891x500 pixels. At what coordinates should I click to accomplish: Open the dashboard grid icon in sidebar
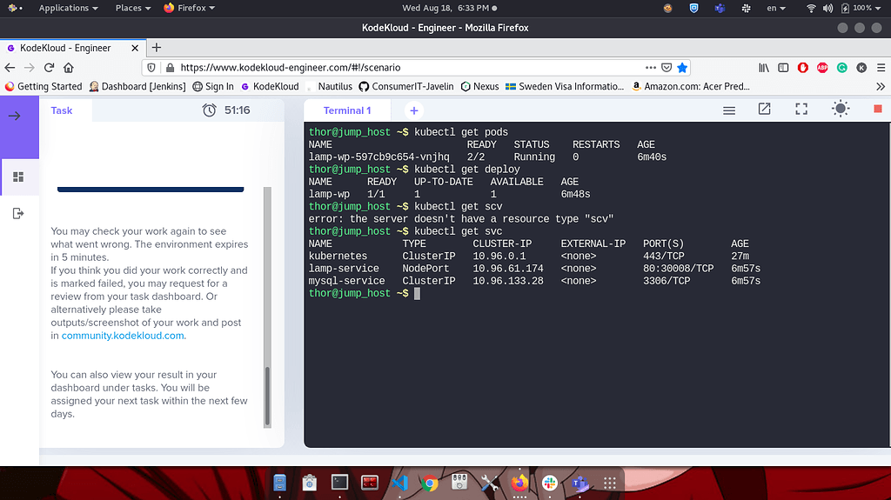coord(18,177)
